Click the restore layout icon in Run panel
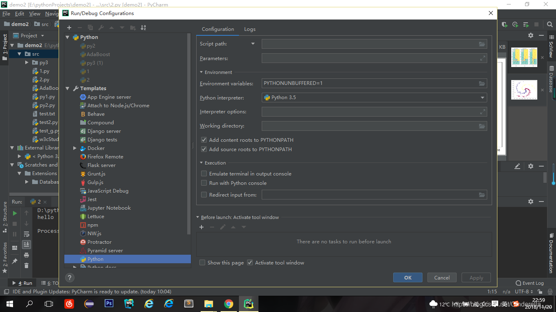Image resolution: width=556 pixels, height=312 pixels. (x=15, y=248)
